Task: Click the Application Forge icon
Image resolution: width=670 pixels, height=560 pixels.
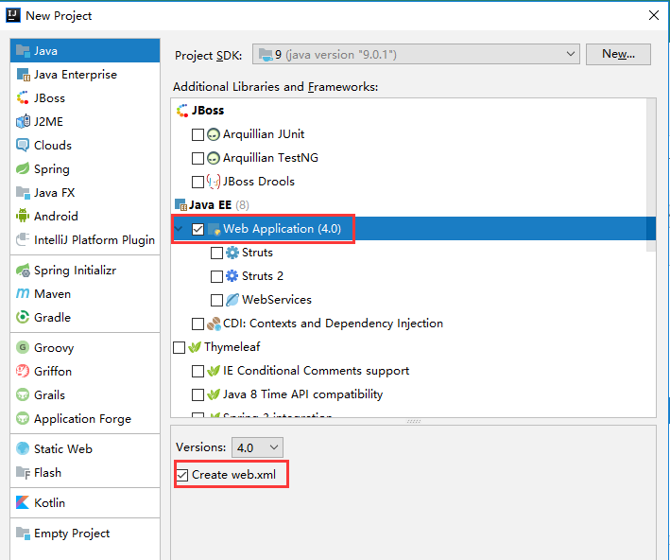Action: point(23,418)
